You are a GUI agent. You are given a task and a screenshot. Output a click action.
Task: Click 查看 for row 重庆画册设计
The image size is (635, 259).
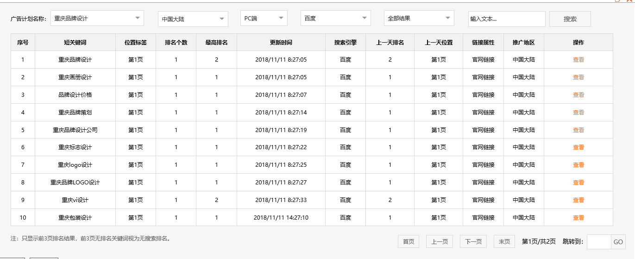[x=578, y=77]
